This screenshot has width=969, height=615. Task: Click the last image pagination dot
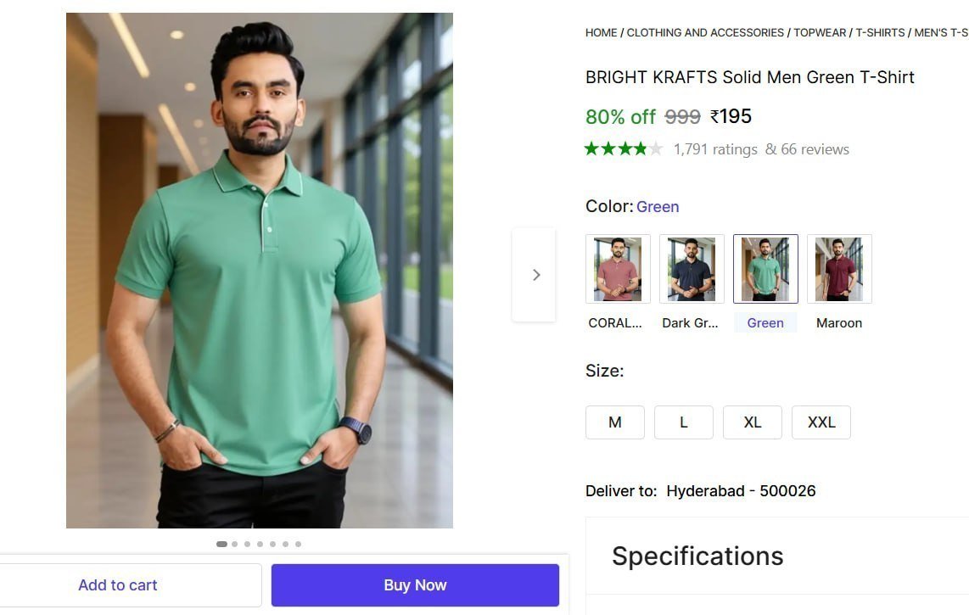[x=298, y=544]
